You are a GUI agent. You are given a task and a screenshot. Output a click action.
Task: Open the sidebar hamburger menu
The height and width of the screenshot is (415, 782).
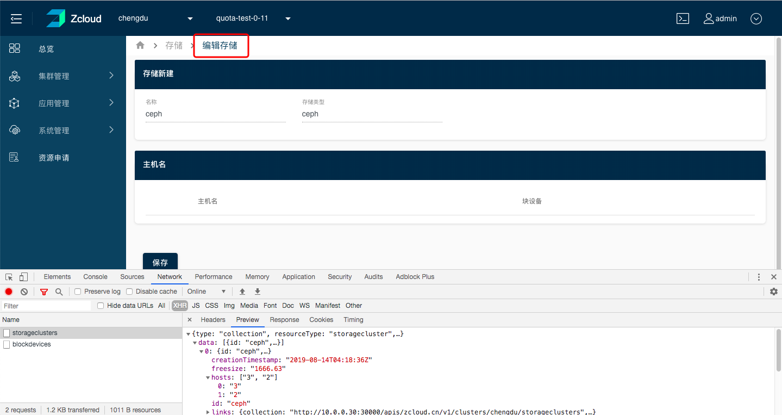[x=16, y=18]
